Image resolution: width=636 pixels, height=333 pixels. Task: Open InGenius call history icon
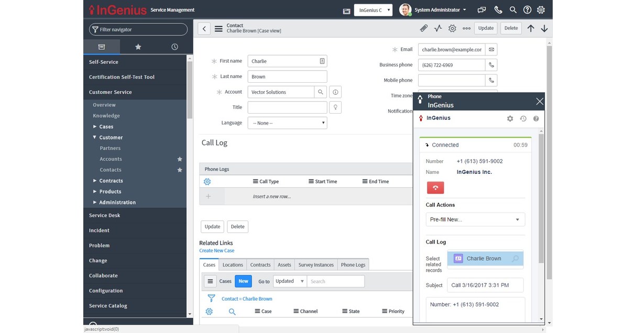[523, 118]
